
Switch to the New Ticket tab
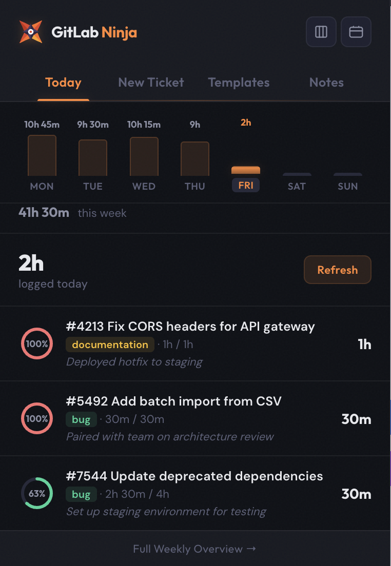click(x=150, y=83)
